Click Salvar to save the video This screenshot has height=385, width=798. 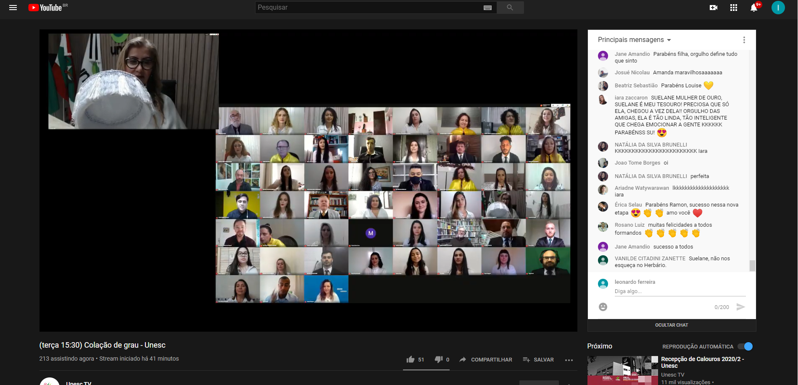pyautogui.click(x=538, y=359)
